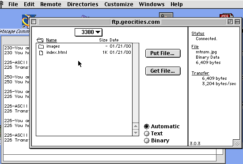The height and width of the screenshot is (164, 243).
Task: Click the mtnsm.jpg file name in status
Action: [206, 52]
